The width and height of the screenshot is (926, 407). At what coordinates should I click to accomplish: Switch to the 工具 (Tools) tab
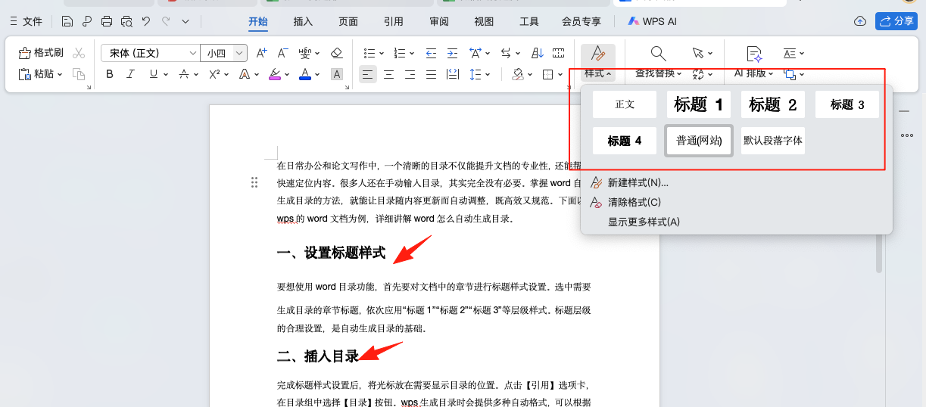529,21
